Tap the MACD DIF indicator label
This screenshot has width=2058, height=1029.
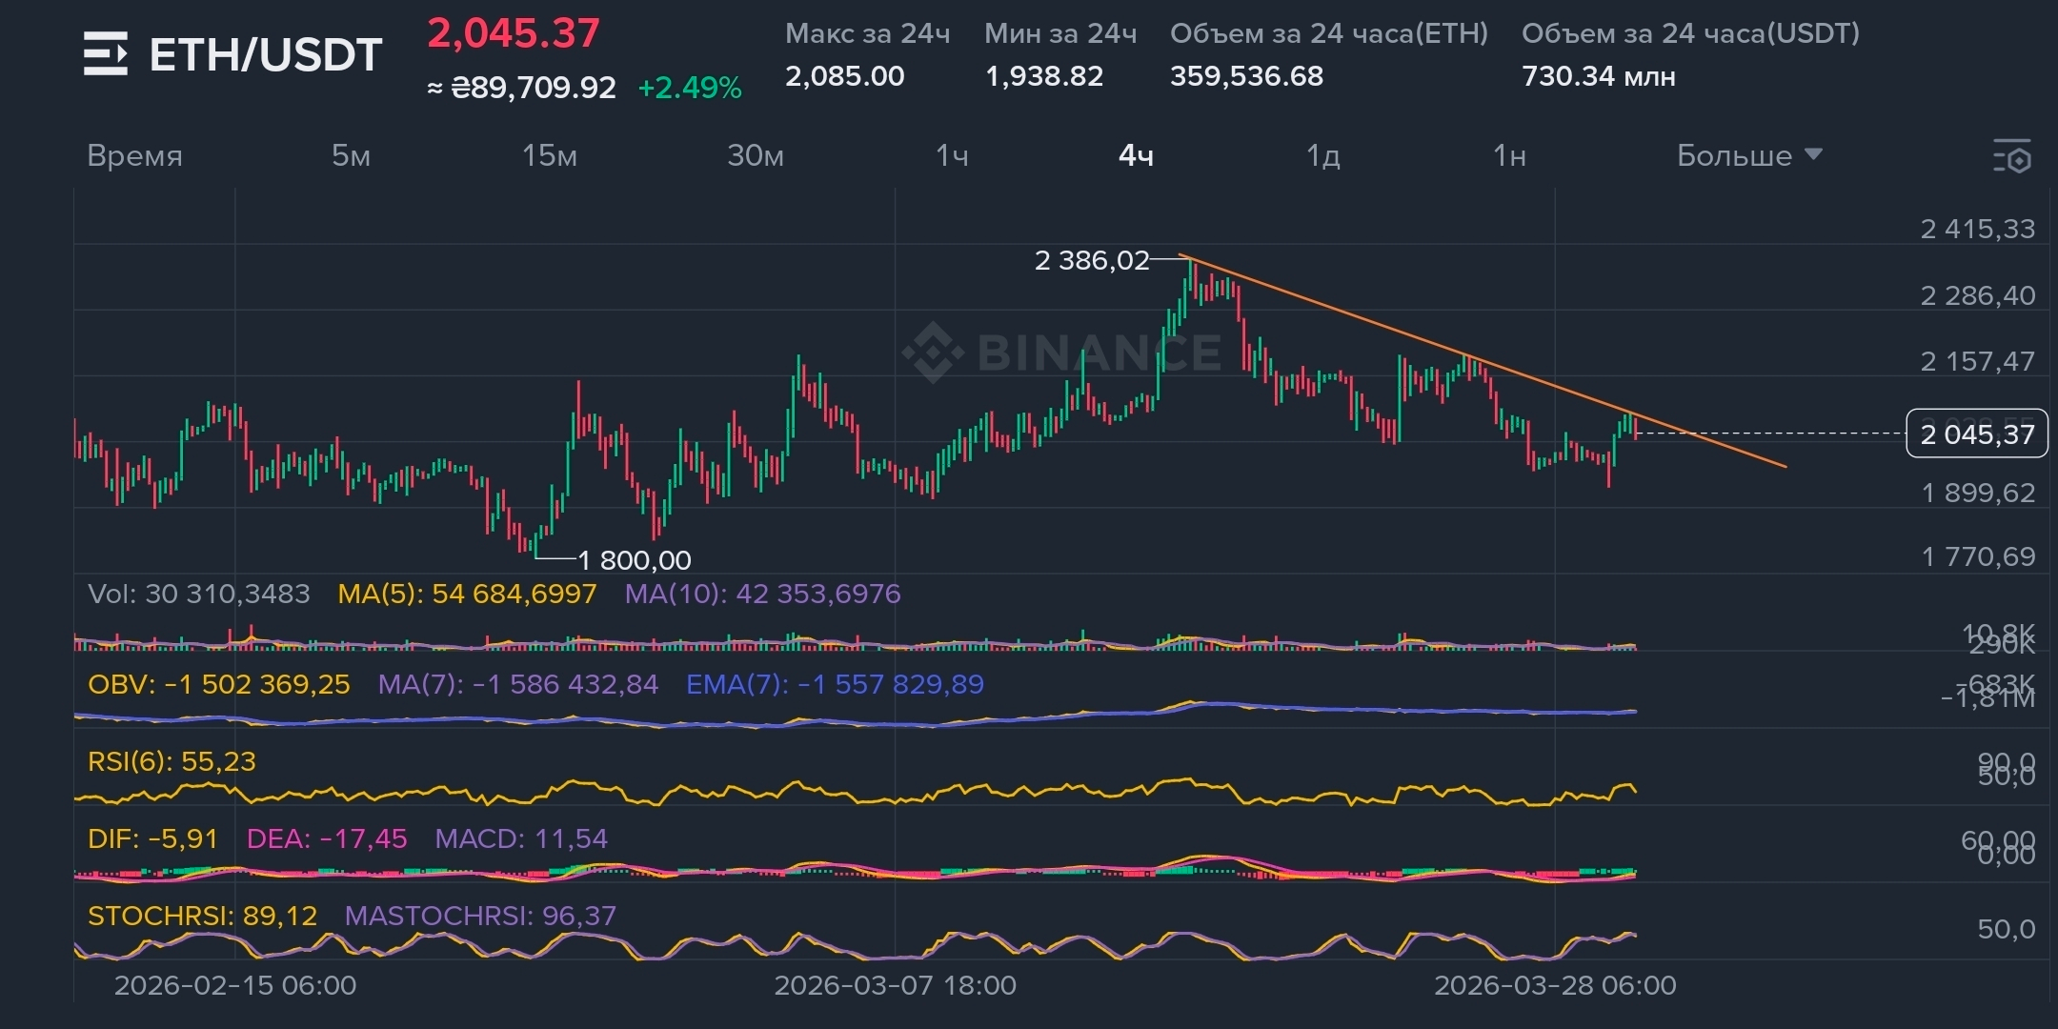click(x=152, y=838)
